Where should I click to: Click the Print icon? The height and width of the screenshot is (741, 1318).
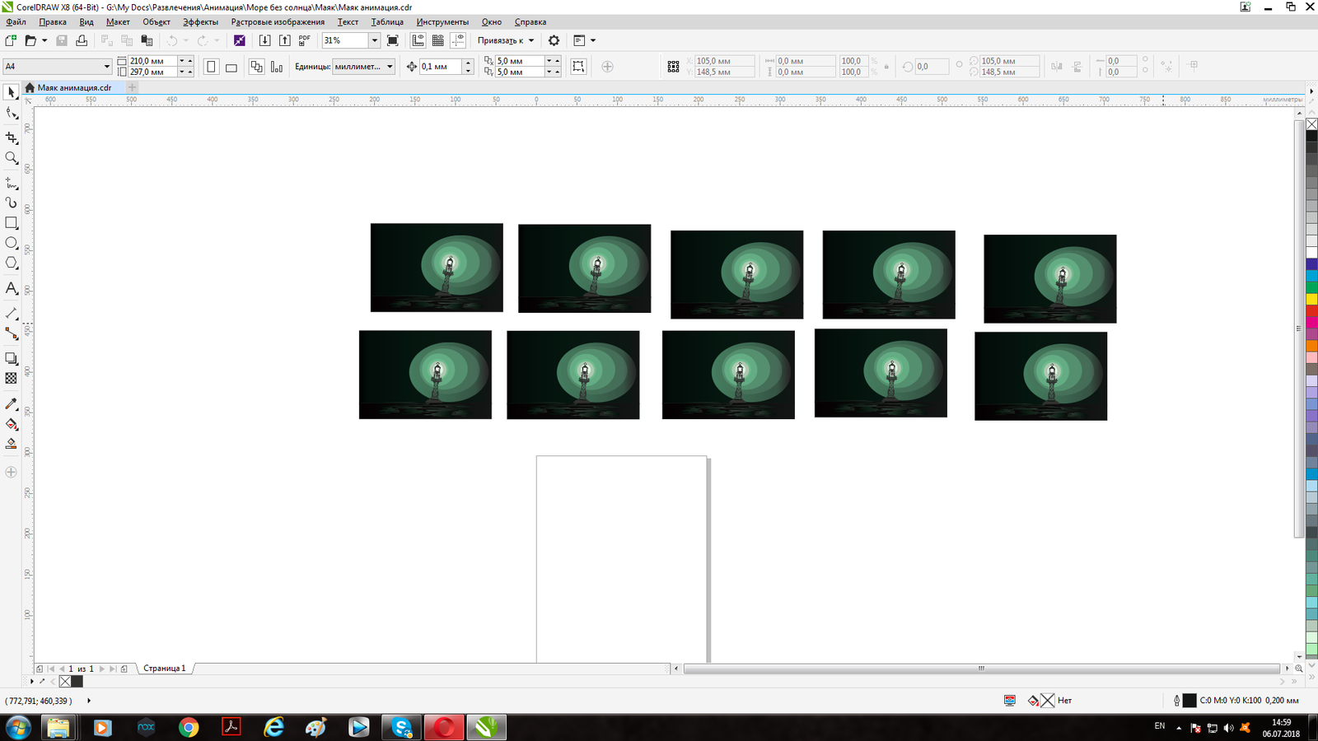(82, 40)
